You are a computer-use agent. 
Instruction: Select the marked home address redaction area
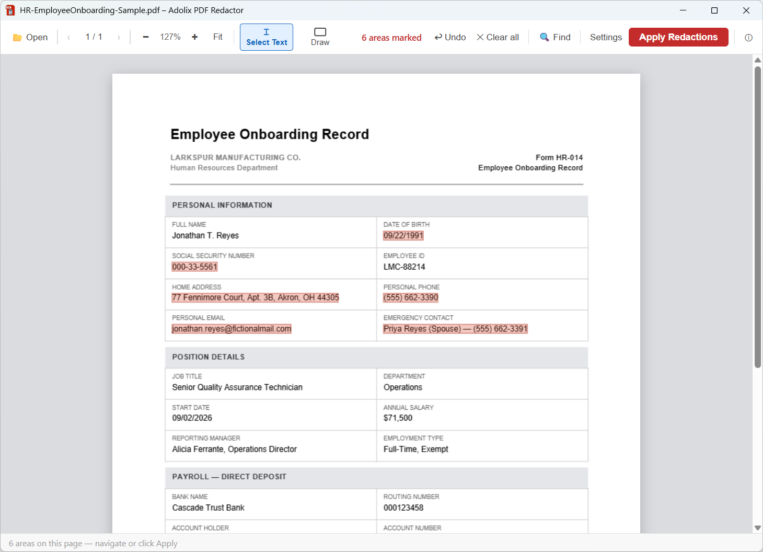pyautogui.click(x=255, y=297)
